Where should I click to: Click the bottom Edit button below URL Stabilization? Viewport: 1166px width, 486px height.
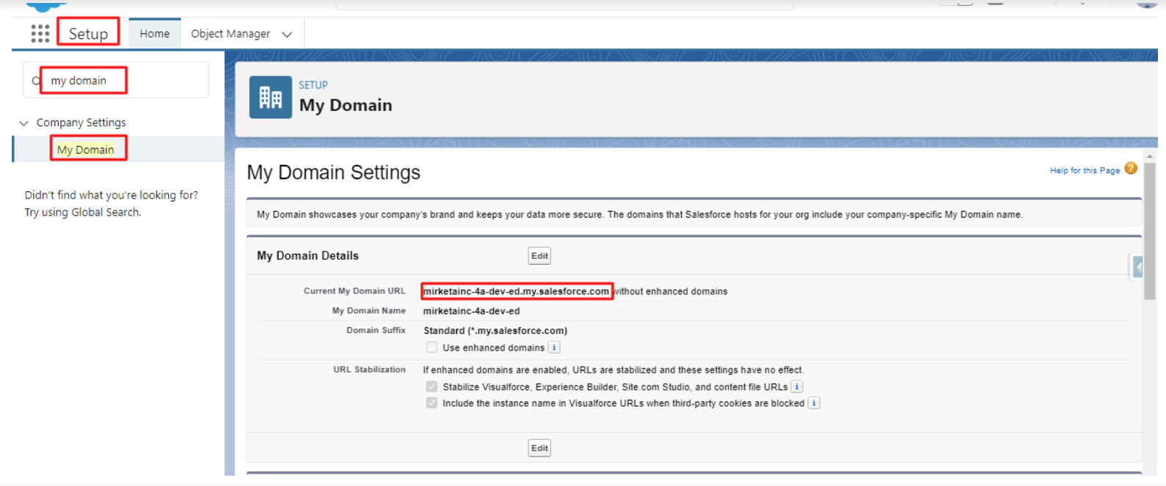pos(540,448)
